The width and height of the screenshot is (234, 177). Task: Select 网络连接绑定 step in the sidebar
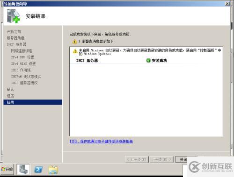22,51
